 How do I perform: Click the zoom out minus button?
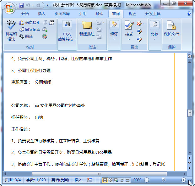point(147,180)
